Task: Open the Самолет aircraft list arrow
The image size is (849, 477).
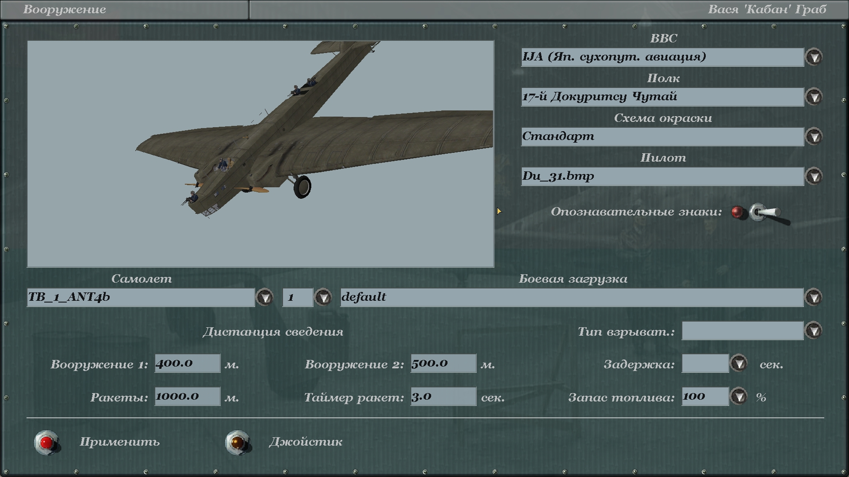Action: click(x=265, y=298)
